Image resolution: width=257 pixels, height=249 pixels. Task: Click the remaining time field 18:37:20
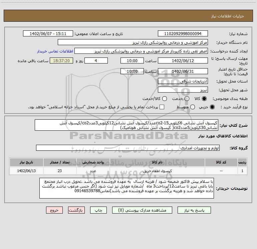coord(61,60)
